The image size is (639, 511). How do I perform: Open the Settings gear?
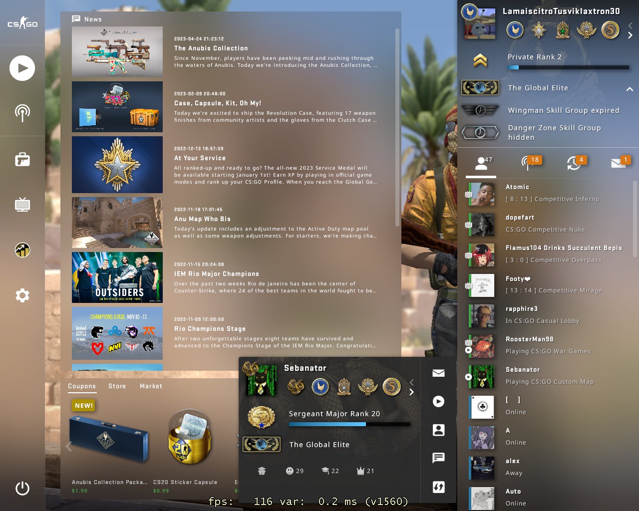[x=22, y=295]
